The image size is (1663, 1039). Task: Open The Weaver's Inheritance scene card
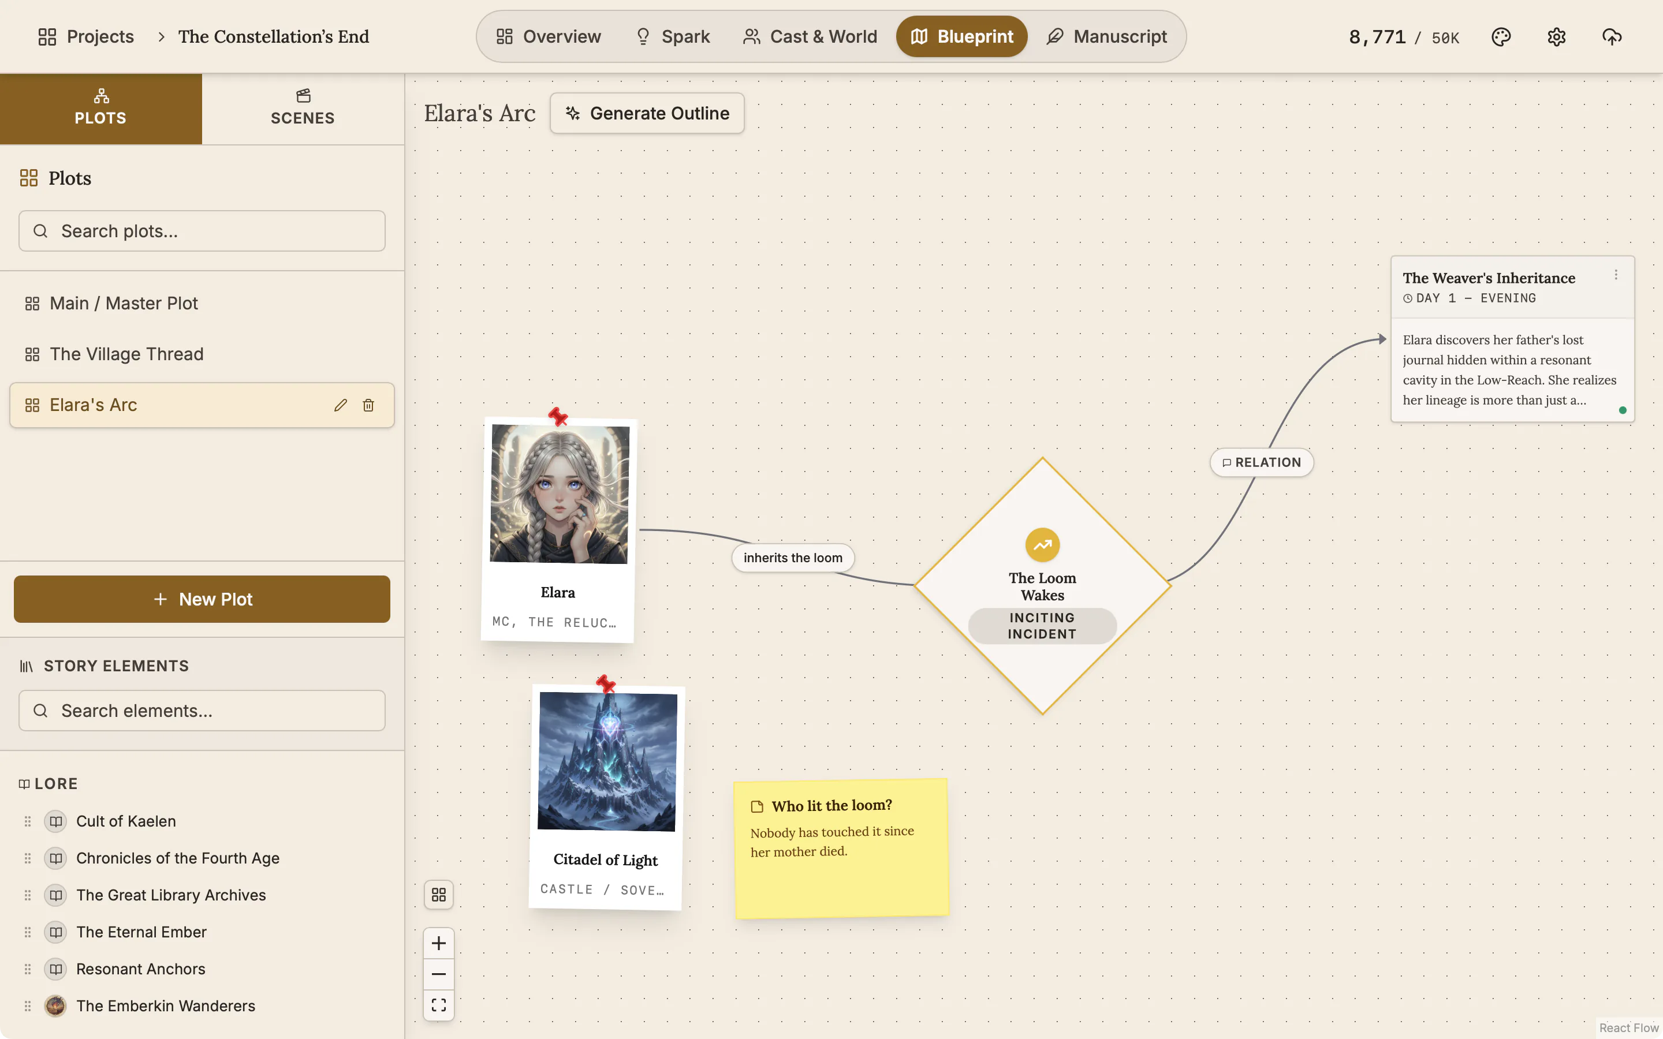click(1512, 339)
